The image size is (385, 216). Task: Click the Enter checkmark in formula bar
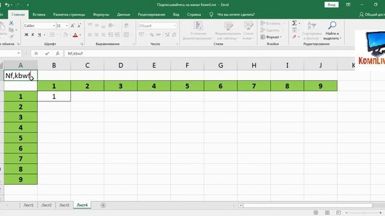[47, 53]
